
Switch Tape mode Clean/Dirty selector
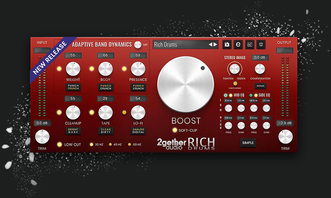pos(105,131)
